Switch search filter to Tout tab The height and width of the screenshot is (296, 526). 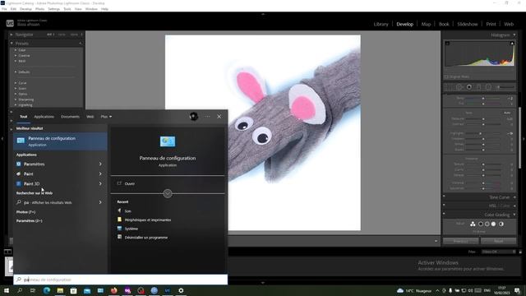(23, 117)
